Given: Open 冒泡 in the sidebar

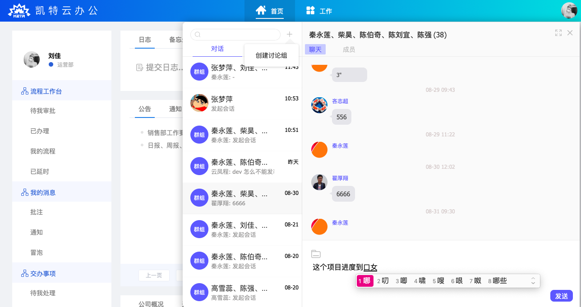Looking at the screenshot, I should pyautogui.click(x=37, y=253).
